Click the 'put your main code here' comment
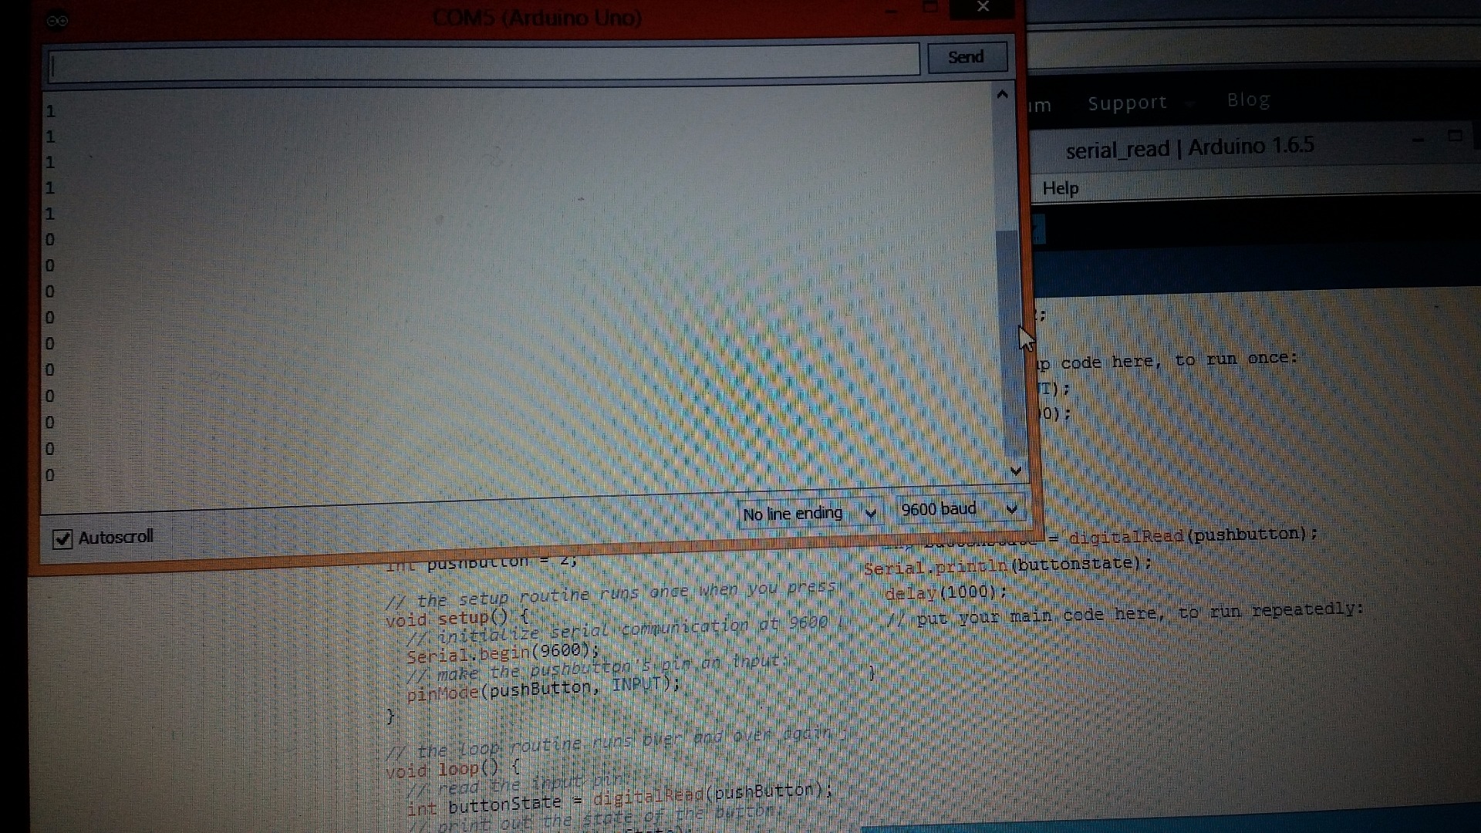 coord(1125,615)
